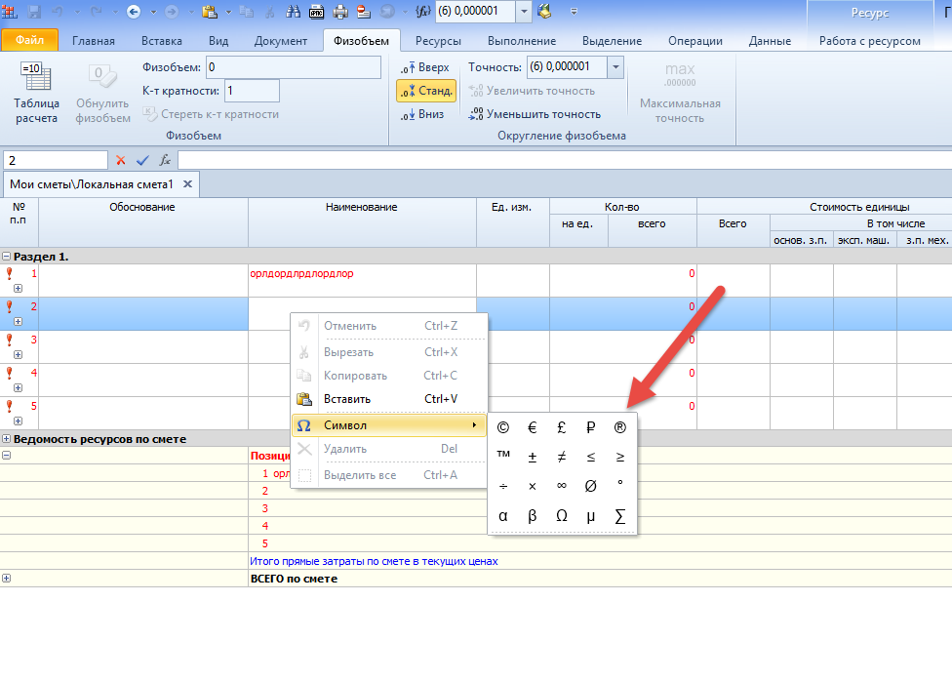Click the Физобъем input field
This screenshot has width=952, height=682.
click(293, 67)
